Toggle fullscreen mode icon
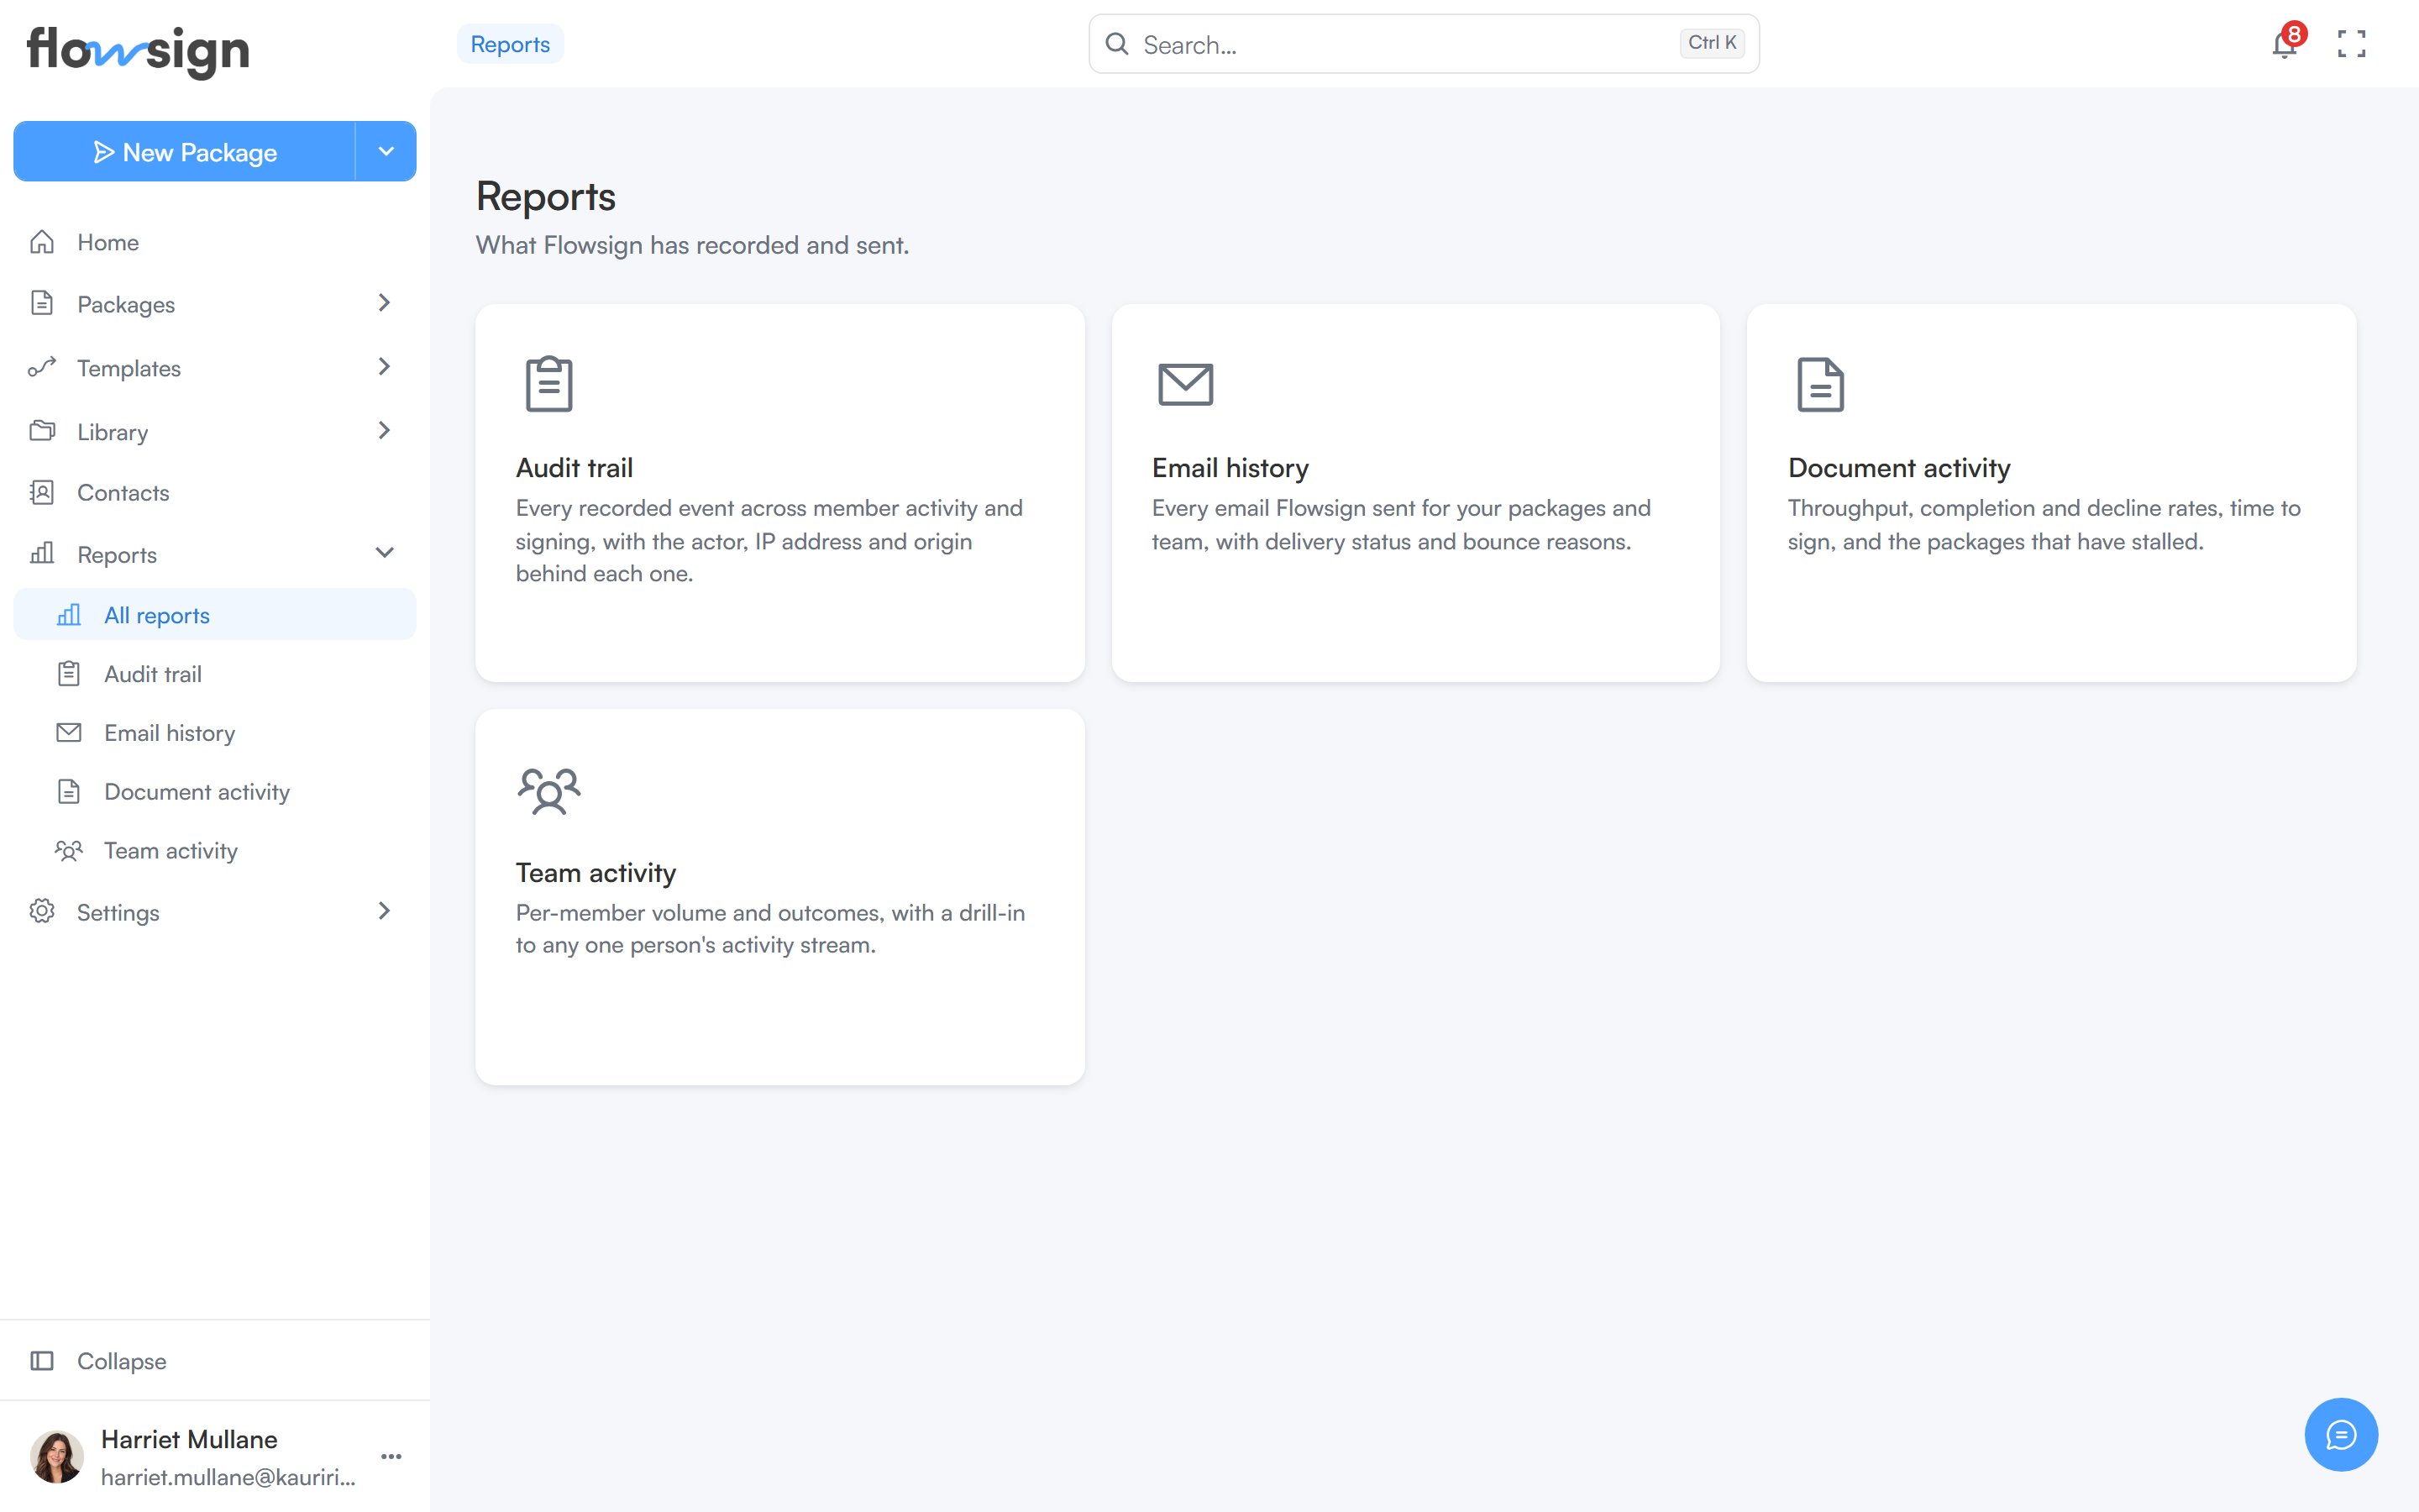 (x=2351, y=44)
